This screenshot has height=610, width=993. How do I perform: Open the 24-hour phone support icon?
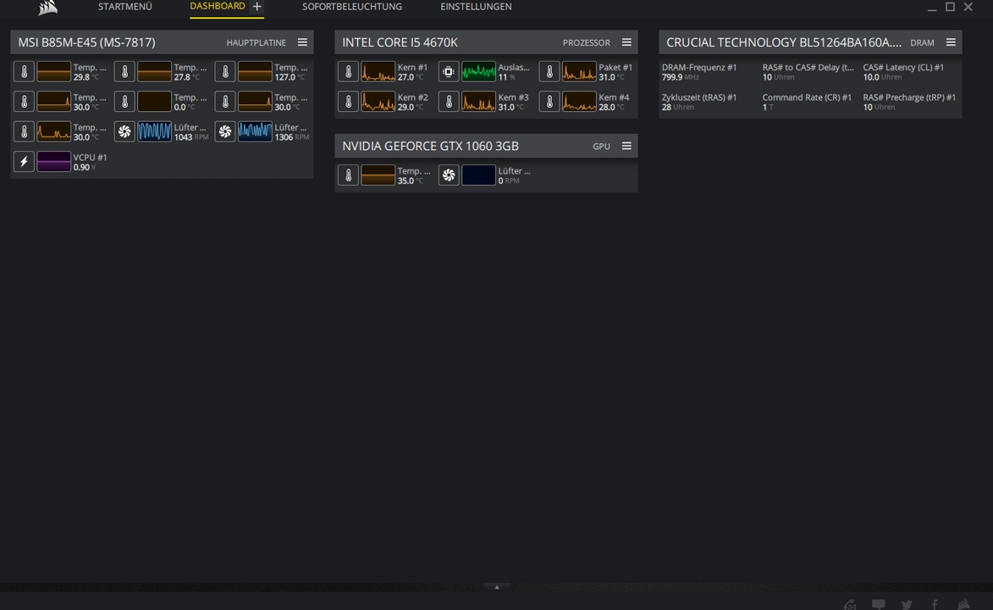[850, 604]
